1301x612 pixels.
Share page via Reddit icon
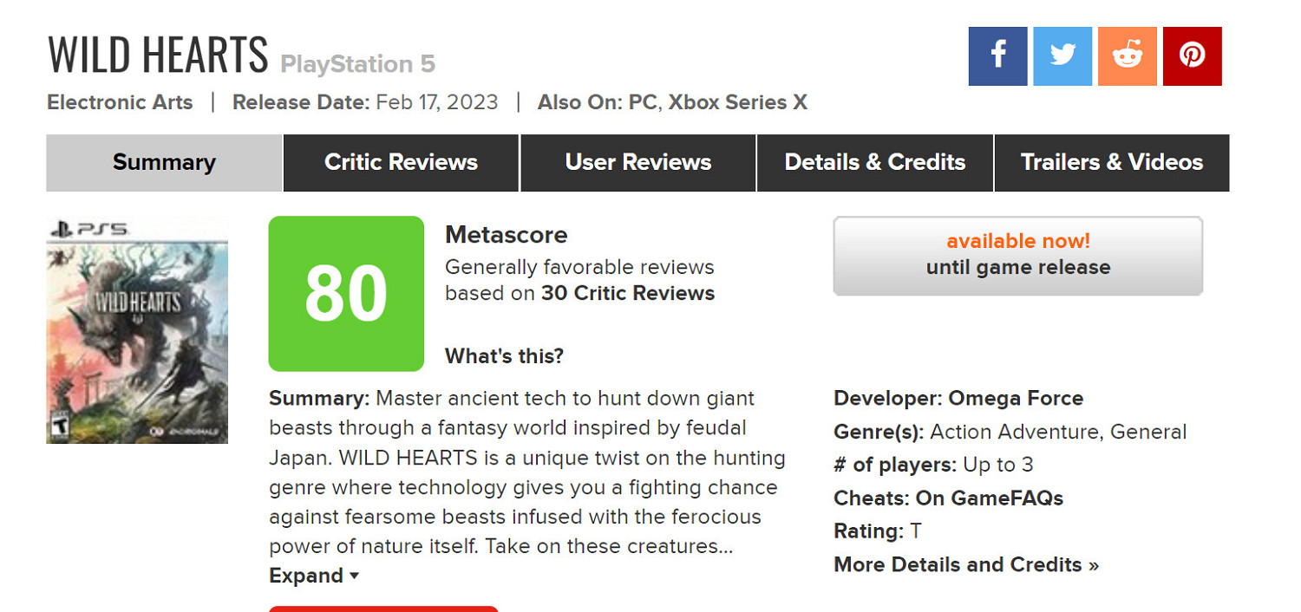pos(1128,56)
